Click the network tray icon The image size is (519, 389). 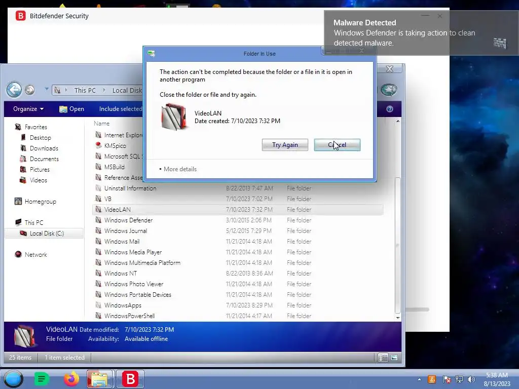pyautogui.click(x=459, y=379)
